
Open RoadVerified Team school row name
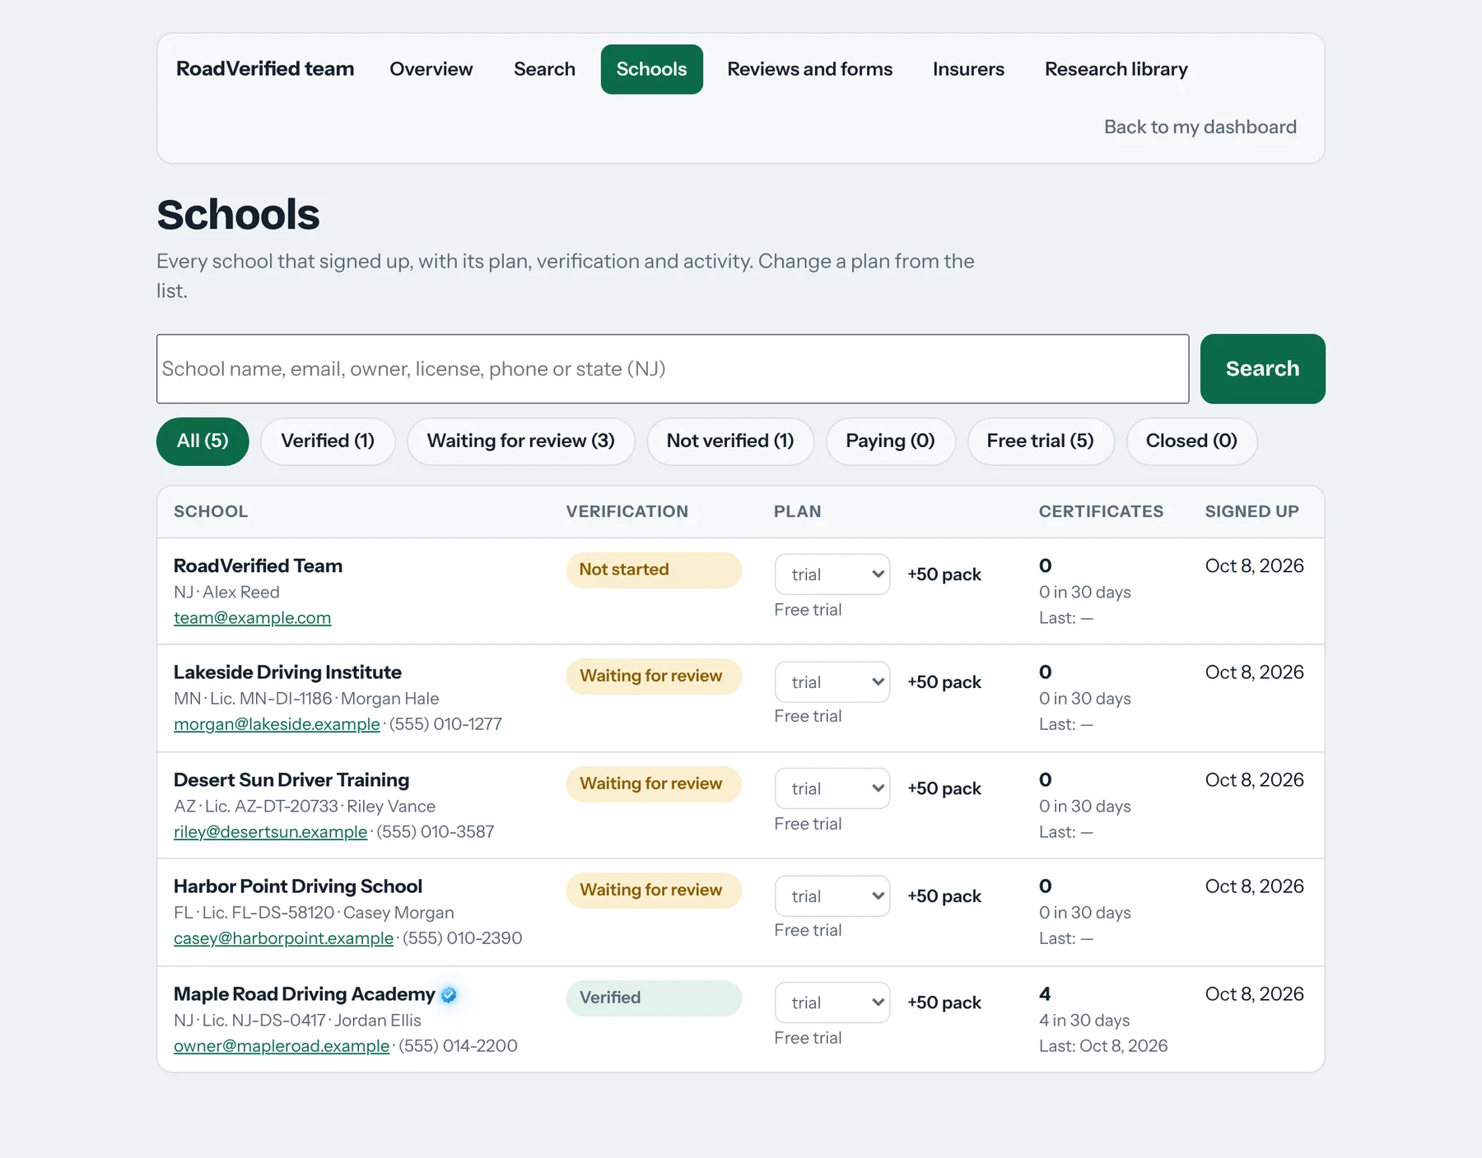pyautogui.click(x=258, y=566)
